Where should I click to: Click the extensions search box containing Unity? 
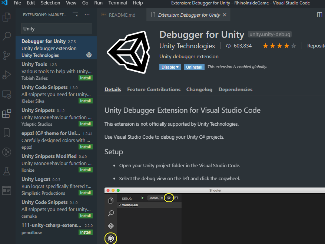pos(57,29)
